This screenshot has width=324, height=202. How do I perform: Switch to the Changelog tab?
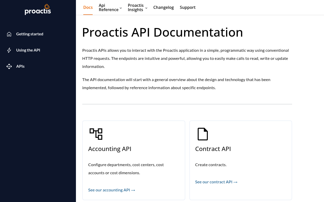[164, 7]
